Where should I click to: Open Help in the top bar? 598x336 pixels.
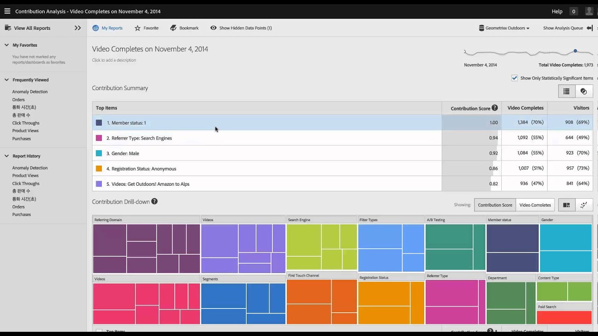pyautogui.click(x=557, y=11)
